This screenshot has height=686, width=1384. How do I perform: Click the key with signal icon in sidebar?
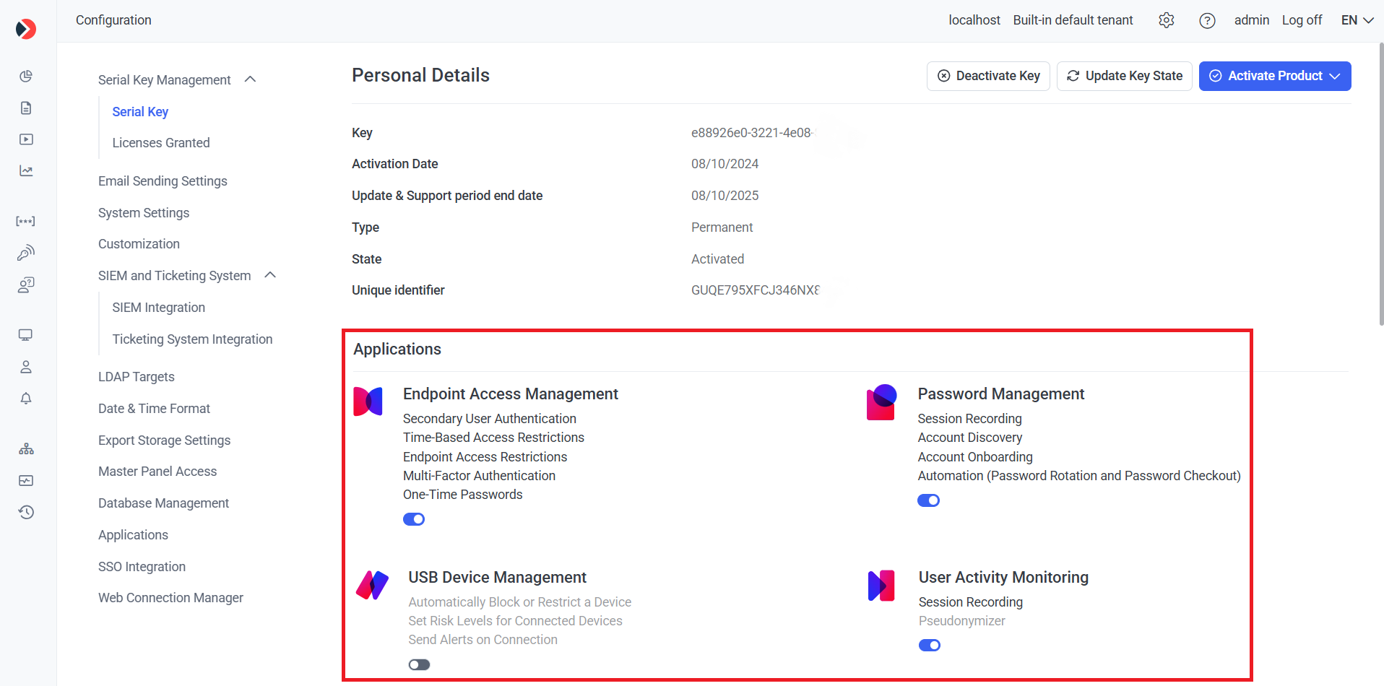point(26,253)
